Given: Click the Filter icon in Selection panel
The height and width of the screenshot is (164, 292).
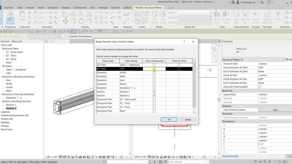Looking at the screenshot, I should tap(278, 16).
